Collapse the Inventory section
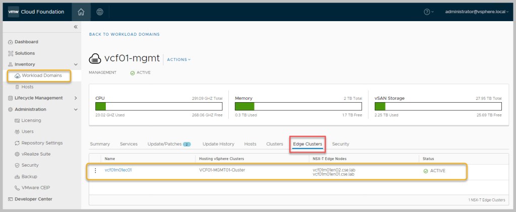The image size is (516, 212). point(76,64)
